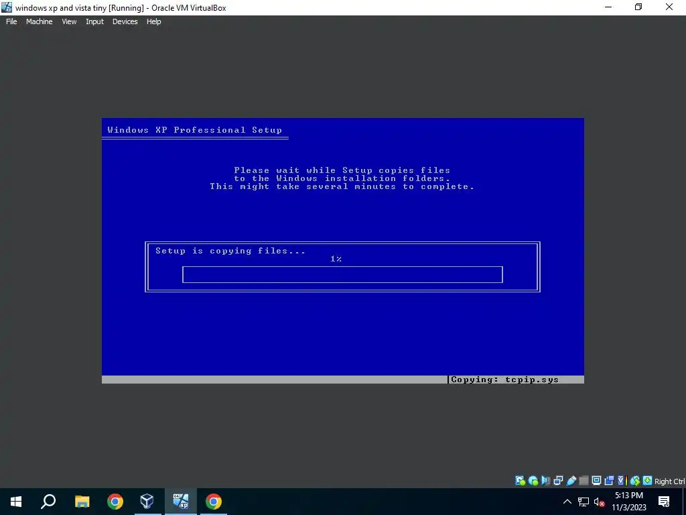Viewport: 686px width, 515px height.
Task: Click the Right Ctrl host key label
Action: pyautogui.click(x=669, y=481)
